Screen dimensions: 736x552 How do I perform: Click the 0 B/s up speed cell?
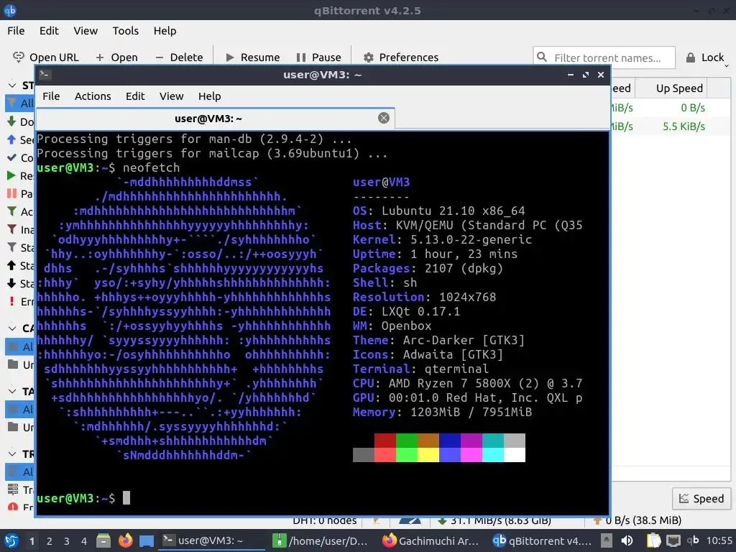click(x=693, y=108)
